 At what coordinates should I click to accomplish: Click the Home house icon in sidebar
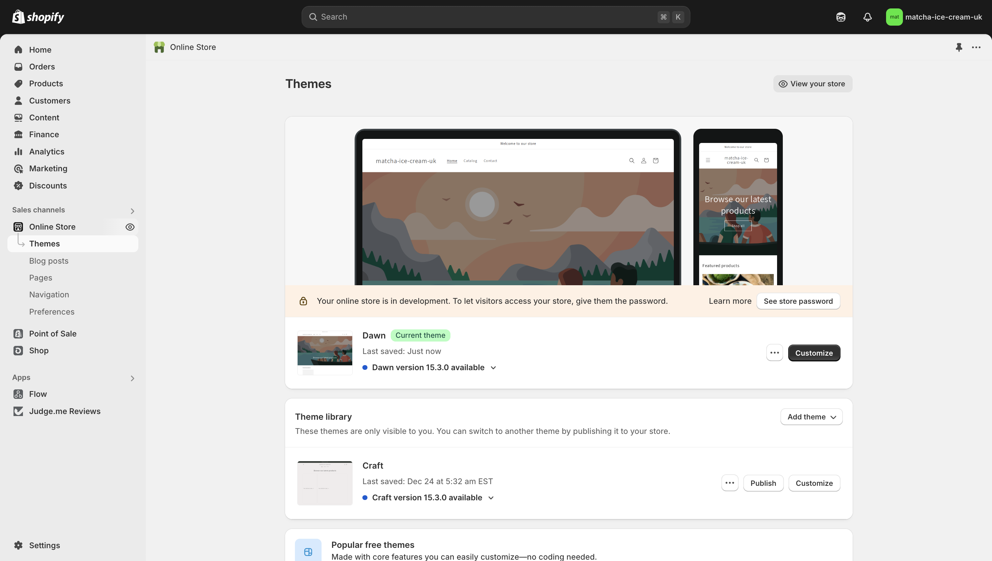coord(18,50)
